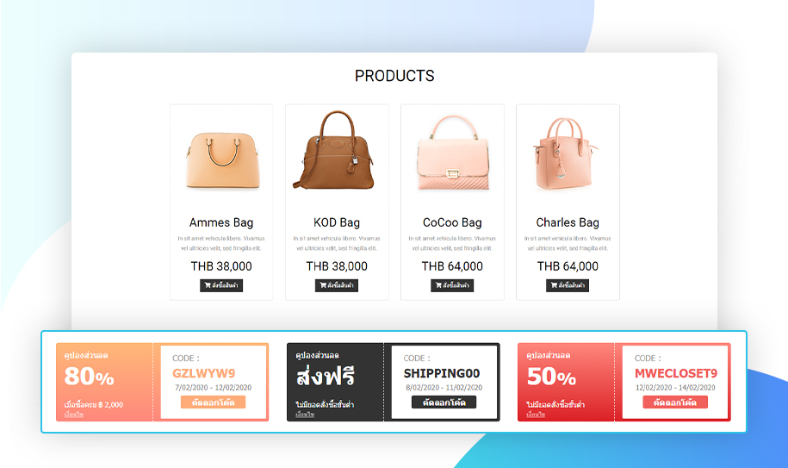Click the MWECLOSET9 coupon code text

[676, 373]
